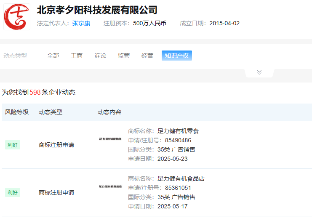Select the 工商 filter tab

tap(77, 56)
